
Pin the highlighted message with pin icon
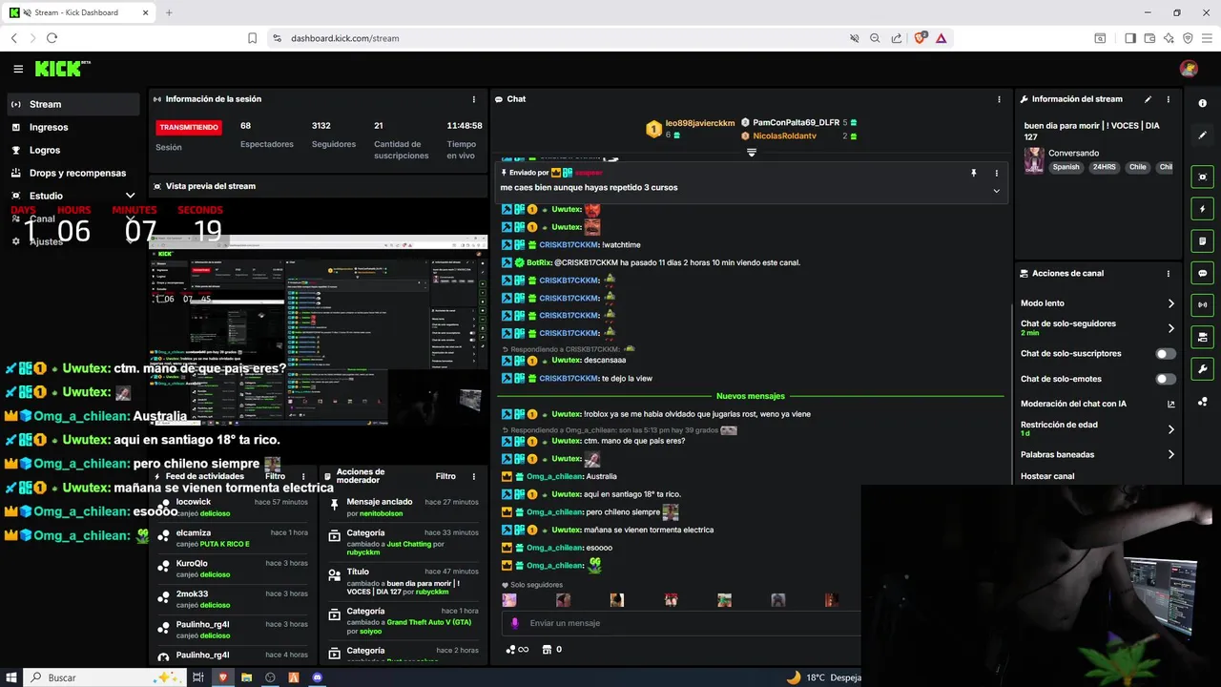coord(974,174)
